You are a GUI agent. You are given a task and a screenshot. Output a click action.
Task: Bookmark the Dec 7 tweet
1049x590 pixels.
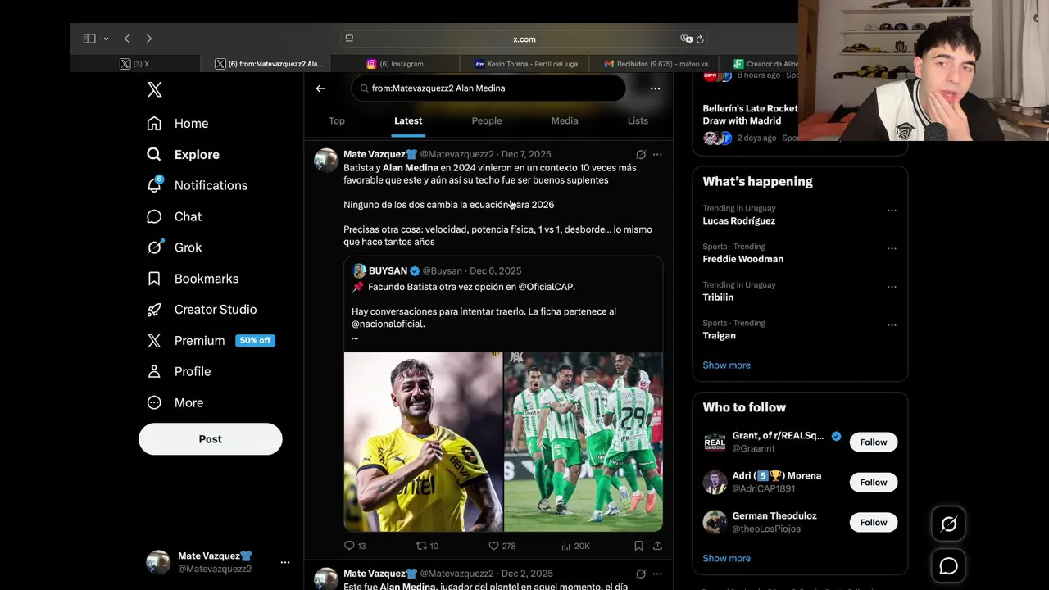tap(638, 546)
